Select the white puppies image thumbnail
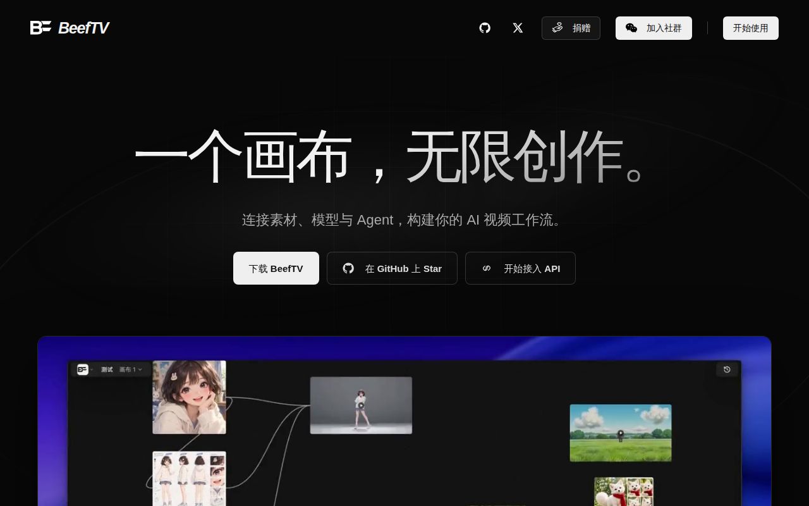 [x=624, y=491]
